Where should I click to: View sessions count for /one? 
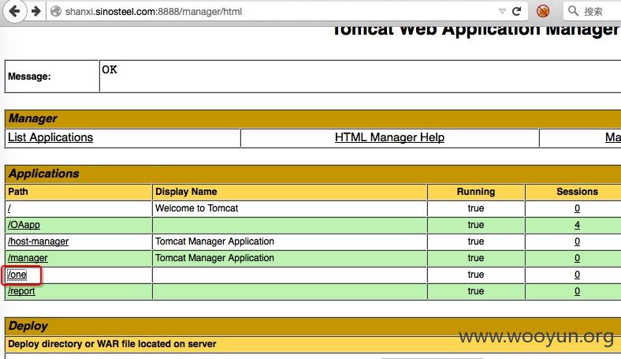point(577,275)
